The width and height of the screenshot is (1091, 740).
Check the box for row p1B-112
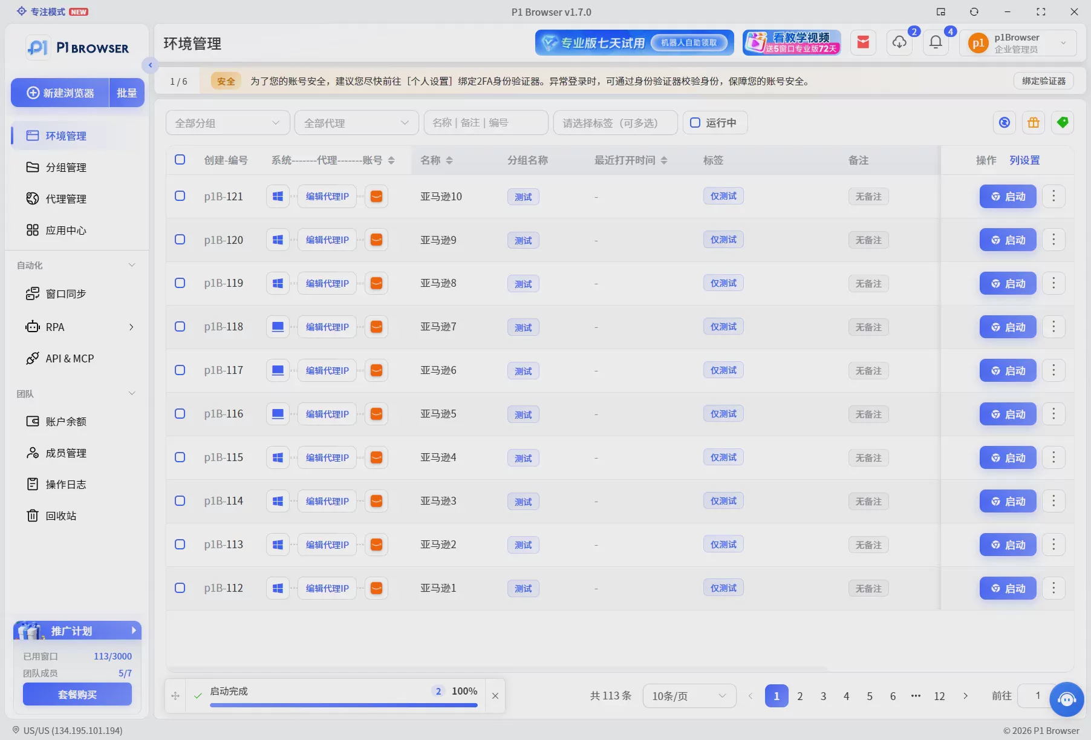(x=180, y=588)
